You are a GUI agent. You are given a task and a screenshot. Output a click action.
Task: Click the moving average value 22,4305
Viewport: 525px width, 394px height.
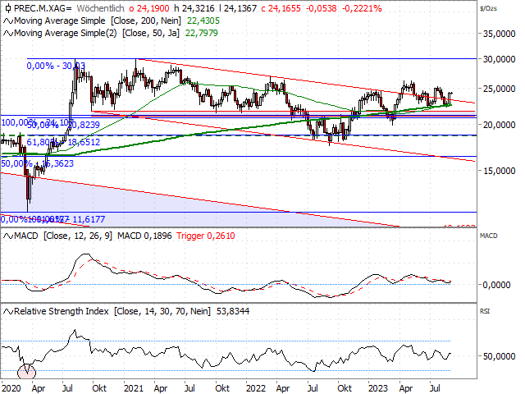click(x=203, y=21)
